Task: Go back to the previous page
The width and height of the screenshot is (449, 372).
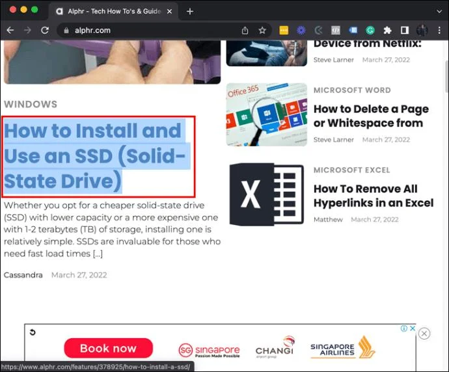Action: [x=10, y=31]
